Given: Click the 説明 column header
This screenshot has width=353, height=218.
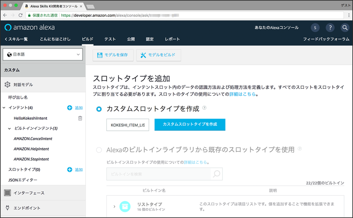Looking at the screenshot, I should point(273,190).
